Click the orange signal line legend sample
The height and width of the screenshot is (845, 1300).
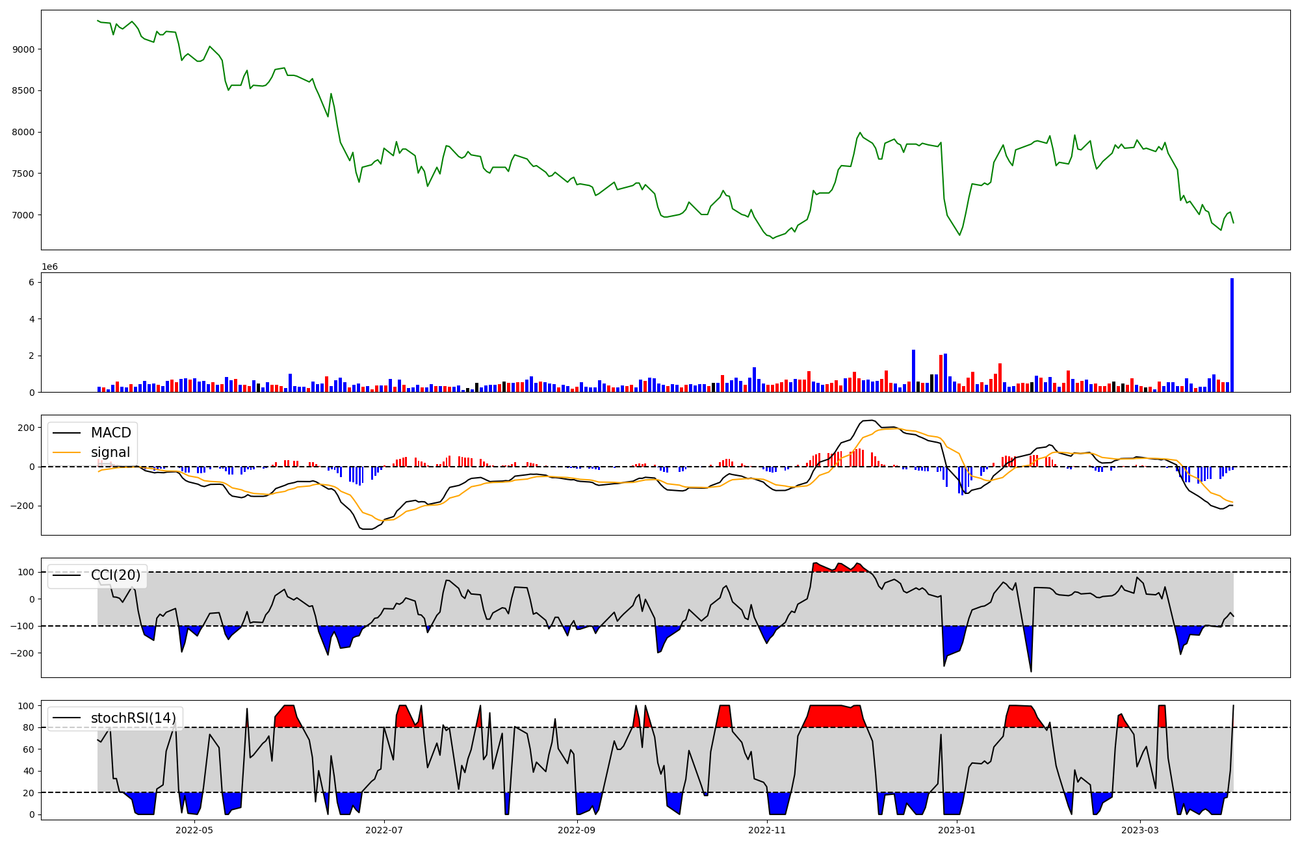click(x=66, y=452)
